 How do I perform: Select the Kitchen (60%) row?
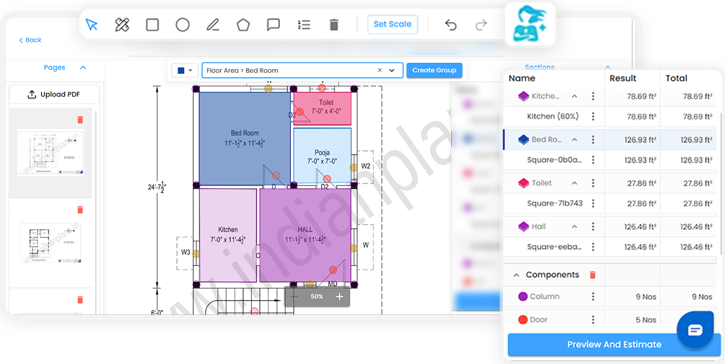[611, 117]
